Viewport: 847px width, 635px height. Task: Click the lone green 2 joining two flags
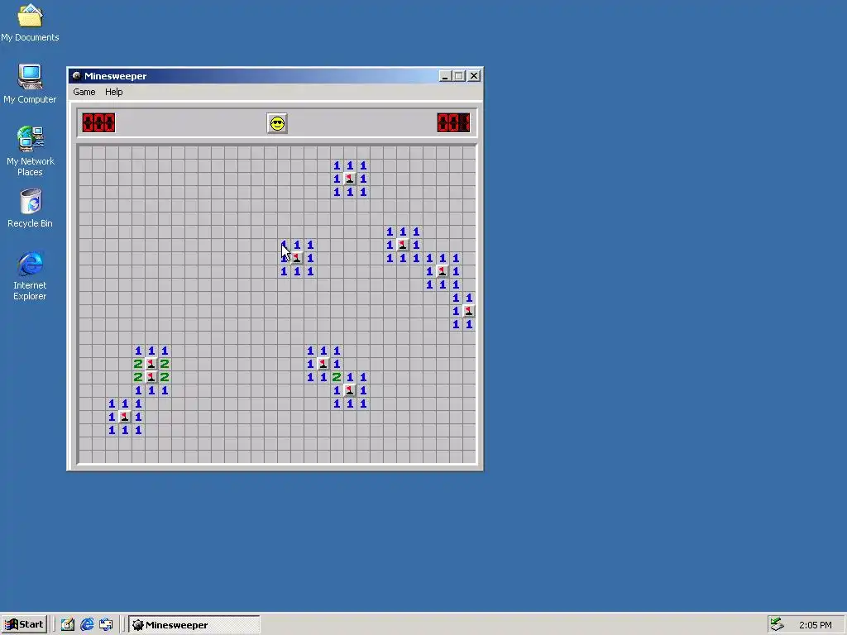(x=337, y=377)
